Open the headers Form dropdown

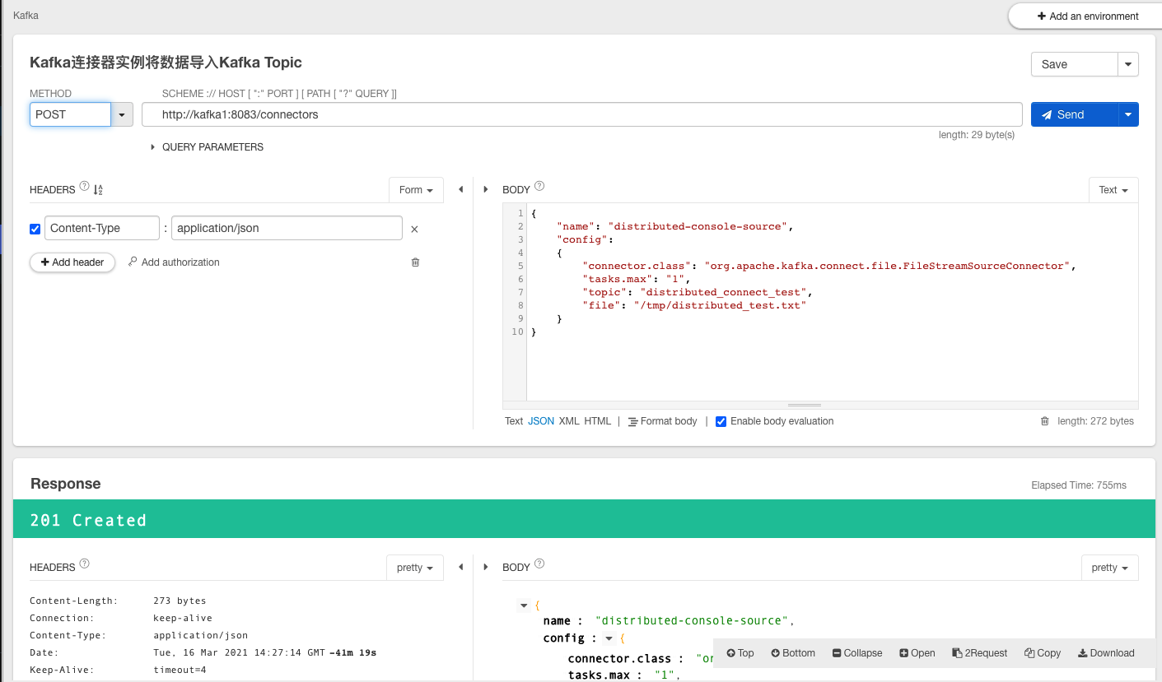(x=416, y=190)
